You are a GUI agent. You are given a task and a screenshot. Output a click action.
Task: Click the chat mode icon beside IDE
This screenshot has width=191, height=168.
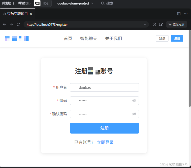37,3
